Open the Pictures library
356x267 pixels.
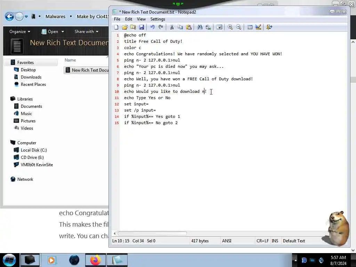coord(28,121)
